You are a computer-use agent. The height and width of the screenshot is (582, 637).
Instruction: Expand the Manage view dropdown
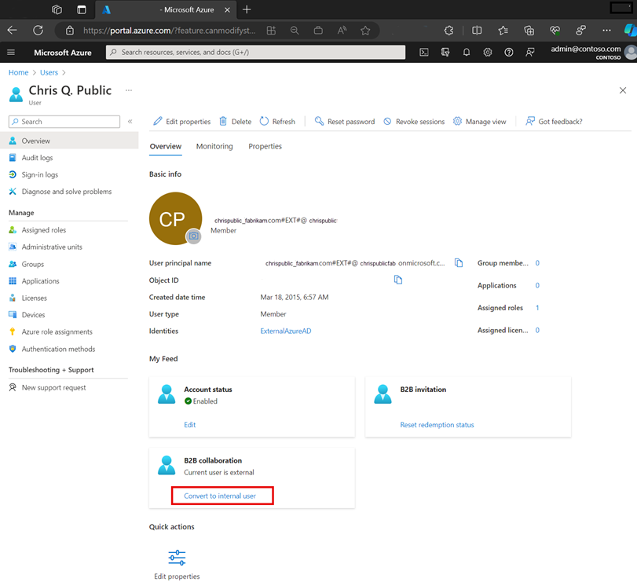pos(479,122)
